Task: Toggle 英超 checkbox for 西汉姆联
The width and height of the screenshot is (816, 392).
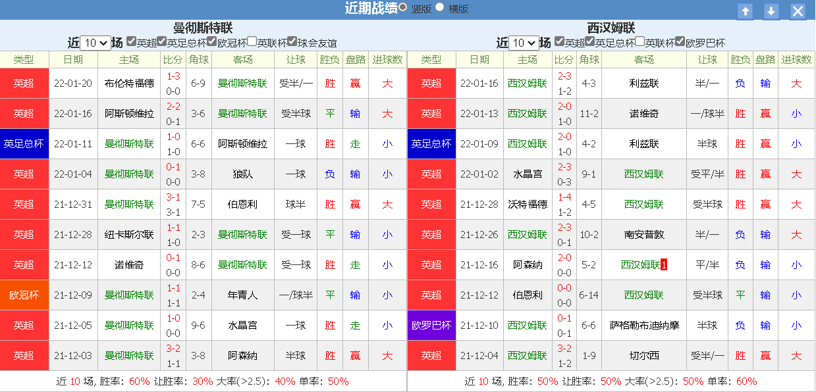Action: tap(559, 41)
